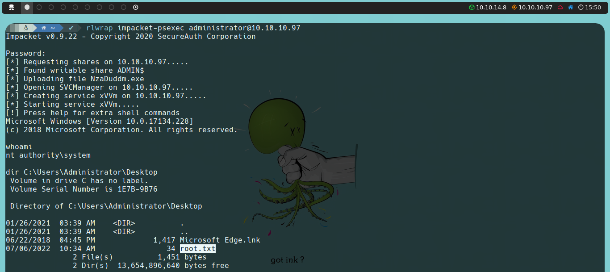Click the Microsoft Windows Version line
This screenshot has height=272, width=610.
(100, 121)
